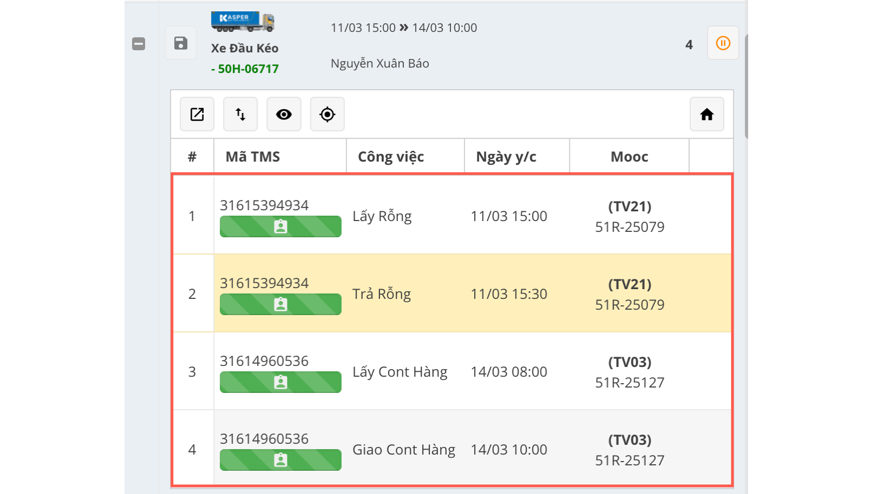The height and width of the screenshot is (494, 877).
Task: Click the locate target crosshair icon
Action: pos(327,114)
